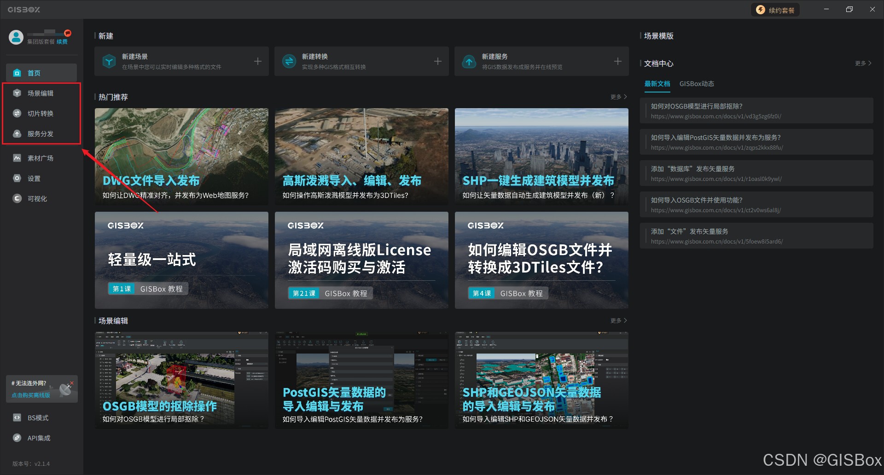Click 第1课 lesson badge
The image size is (884, 475).
(x=122, y=289)
